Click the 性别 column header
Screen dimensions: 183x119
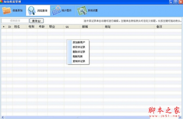click(x=32, y=27)
